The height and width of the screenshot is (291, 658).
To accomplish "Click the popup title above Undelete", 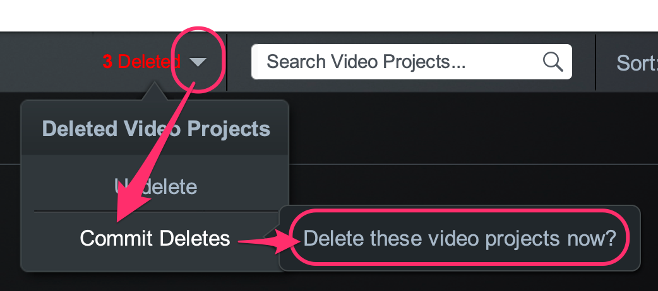I will [155, 129].
